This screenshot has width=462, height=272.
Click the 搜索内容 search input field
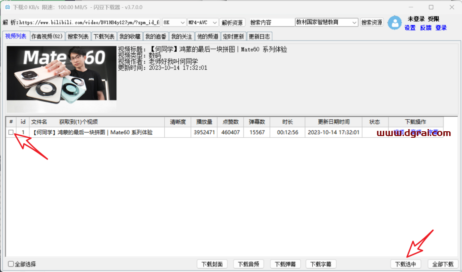(272, 22)
